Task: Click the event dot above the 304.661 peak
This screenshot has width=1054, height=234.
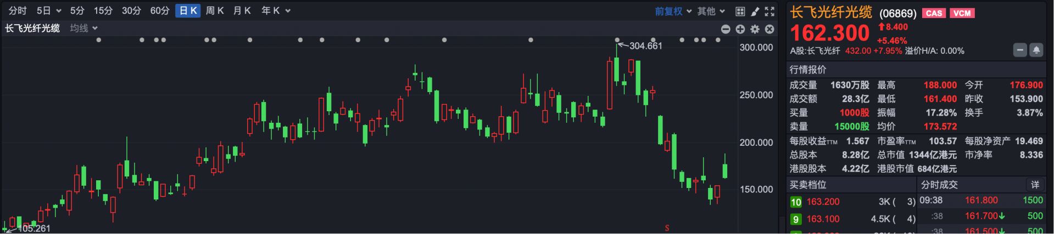Action: pyautogui.click(x=617, y=40)
